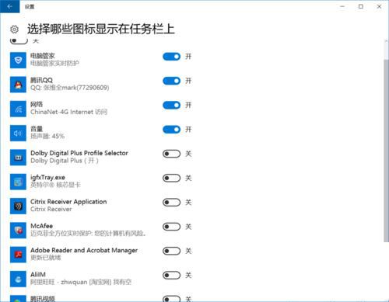Click the 电脑管家 shield icon
Screen dimensions: 389x302
point(18,61)
